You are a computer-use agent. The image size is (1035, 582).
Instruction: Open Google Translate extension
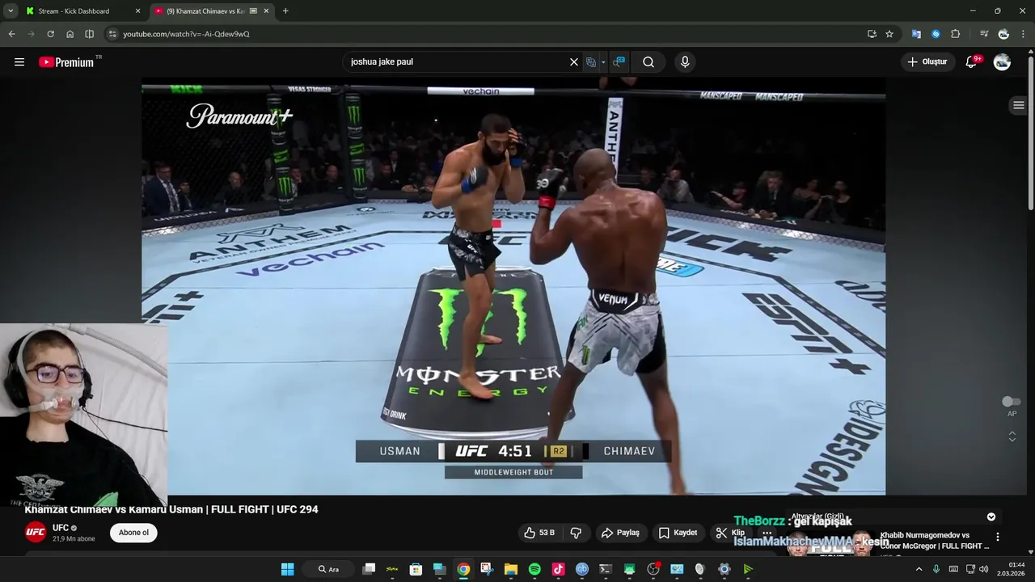pos(916,34)
